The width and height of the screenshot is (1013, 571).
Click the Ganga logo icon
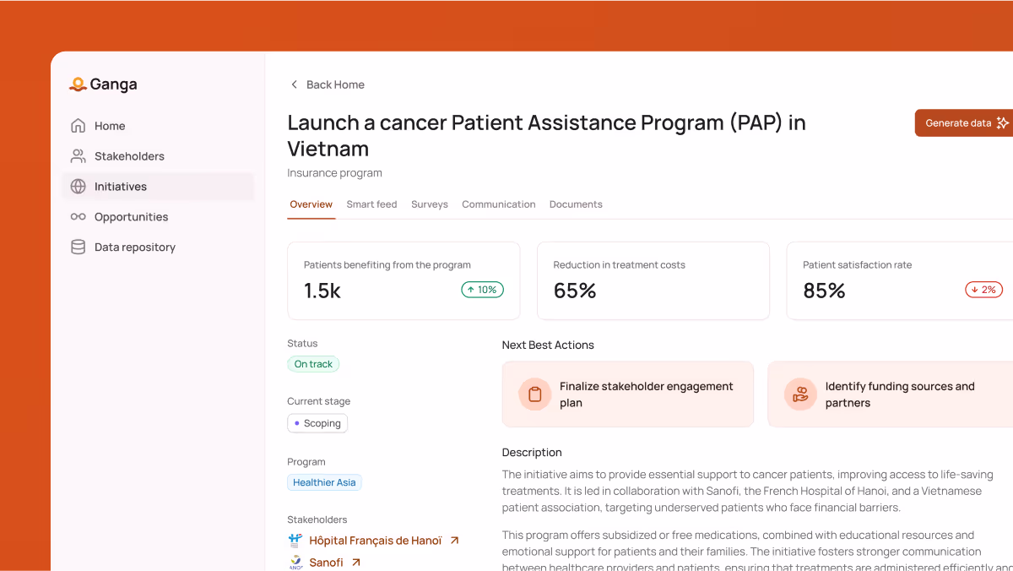pos(78,84)
